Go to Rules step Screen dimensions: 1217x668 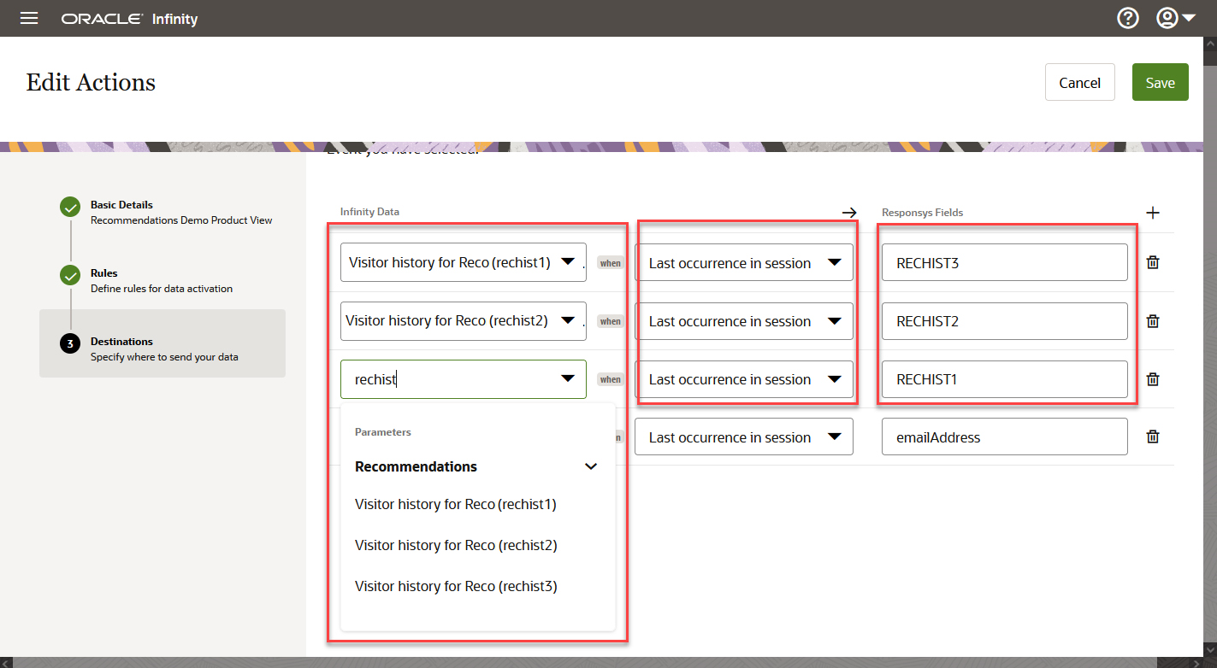pyautogui.click(x=162, y=280)
